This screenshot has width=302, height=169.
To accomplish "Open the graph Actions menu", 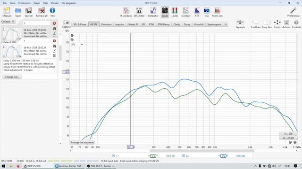I will coord(286,24).
